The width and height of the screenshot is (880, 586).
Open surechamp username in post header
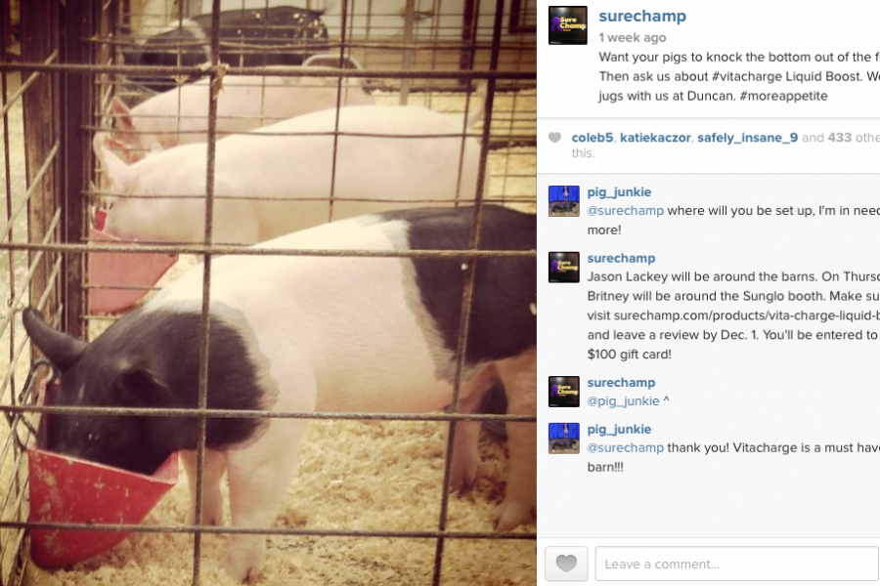[642, 17]
